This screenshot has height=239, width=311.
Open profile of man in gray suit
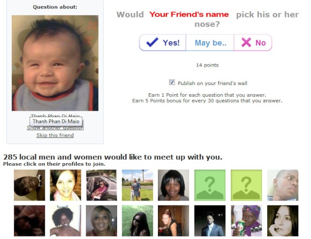click(210, 221)
